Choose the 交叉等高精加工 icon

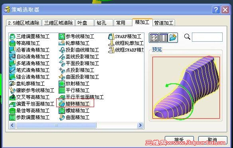tap(12, 97)
